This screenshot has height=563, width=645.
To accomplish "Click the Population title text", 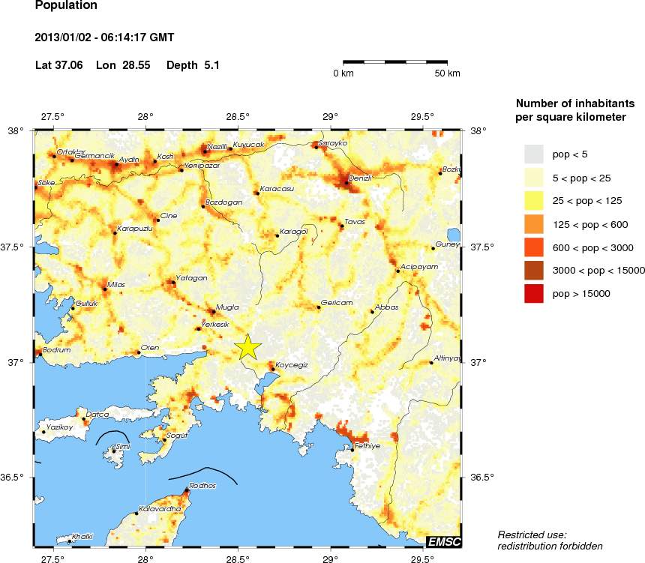I will click(66, 5).
